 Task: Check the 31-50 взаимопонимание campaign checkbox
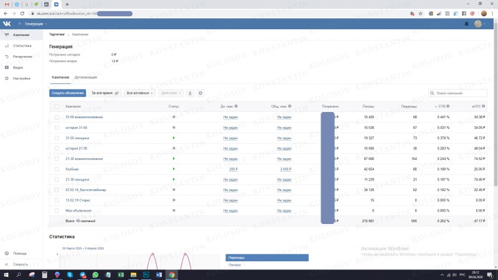(x=57, y=117)
